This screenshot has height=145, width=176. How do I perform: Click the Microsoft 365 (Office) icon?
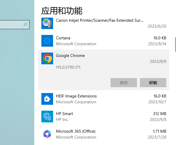[x=47, y=134]
